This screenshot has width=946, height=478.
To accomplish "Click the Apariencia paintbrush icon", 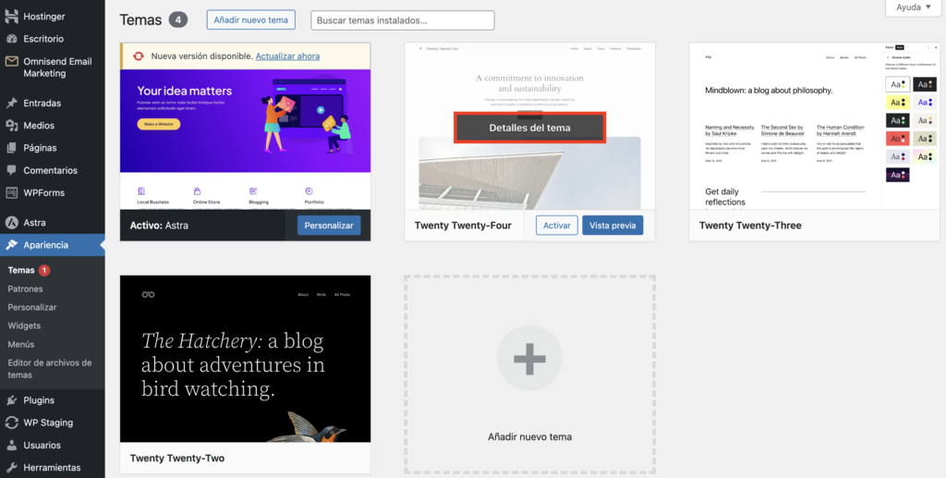I will (x=11, y=245).
